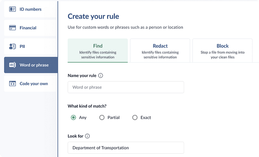Open the ID numbers category
The width and height of the screenshot is (259, 157).
coord(31,9)
